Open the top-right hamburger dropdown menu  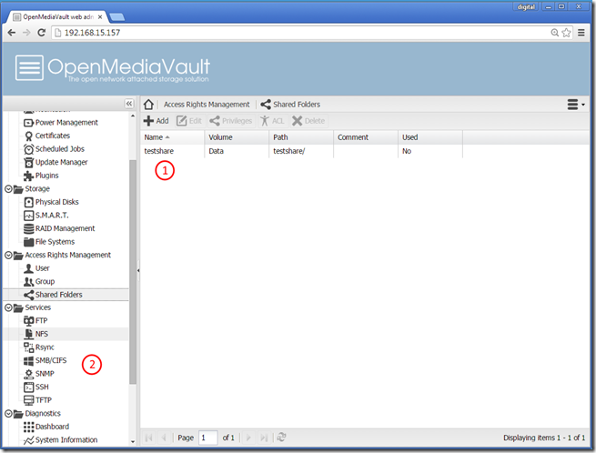[576, 105]
